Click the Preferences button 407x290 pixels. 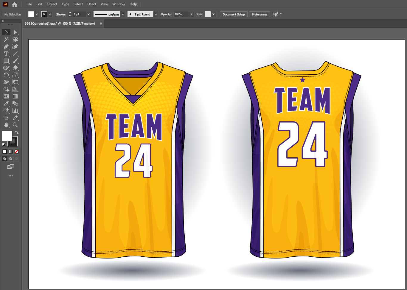tap(260, 14)
